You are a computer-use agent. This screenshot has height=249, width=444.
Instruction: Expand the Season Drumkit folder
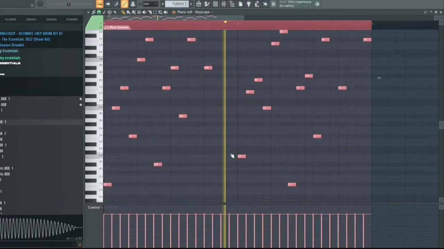(x=12, y=45)
